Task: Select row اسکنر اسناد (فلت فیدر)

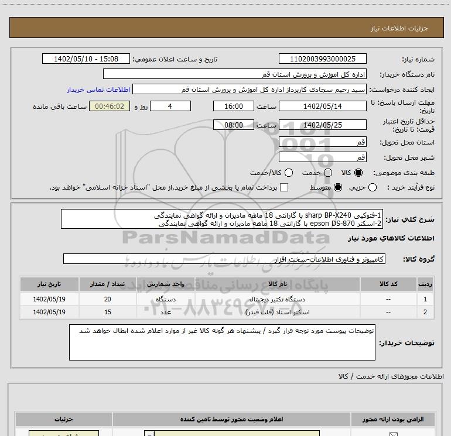Action: pos(226,312)
